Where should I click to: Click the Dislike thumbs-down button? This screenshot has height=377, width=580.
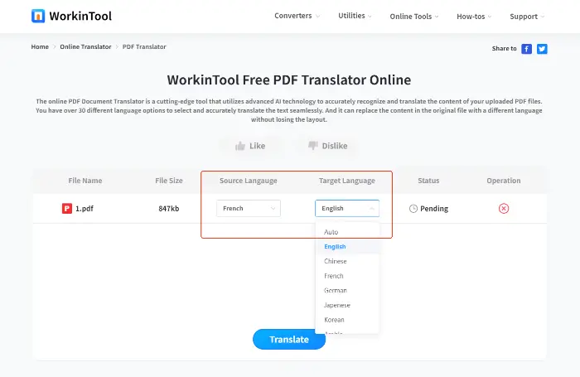pyautogui.click(x=327, y=146)
